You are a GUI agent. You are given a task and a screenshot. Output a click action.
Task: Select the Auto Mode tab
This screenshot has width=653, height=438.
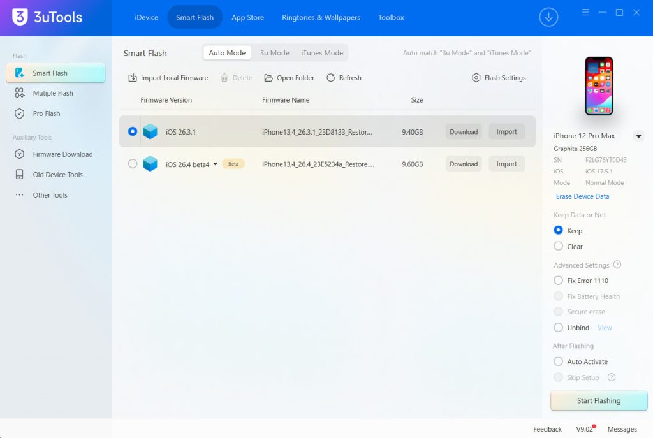point(227,53)
